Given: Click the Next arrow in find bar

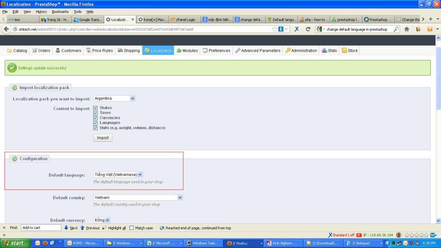Looking at the screenshot, I should pyautogui.click(x=71, y=228).
